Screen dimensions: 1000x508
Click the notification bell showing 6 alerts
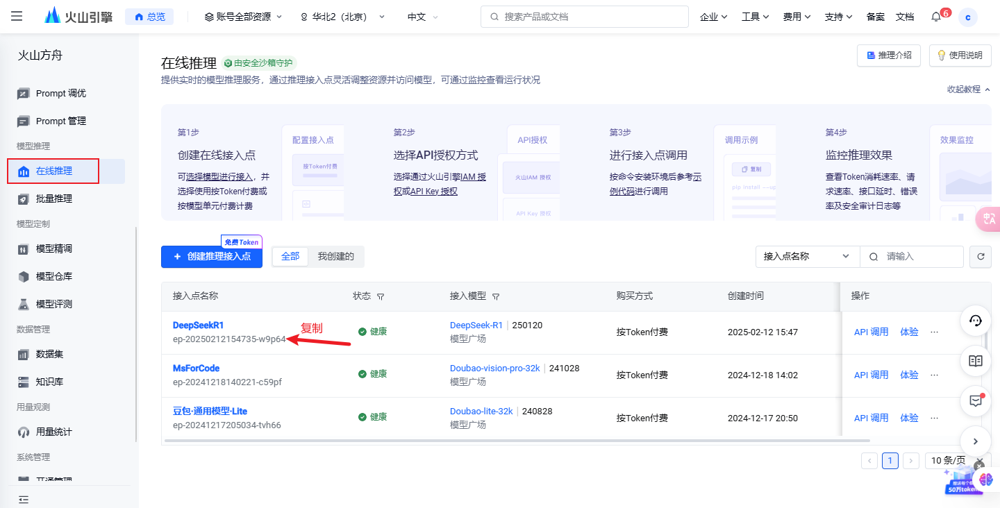pyautogui.click(x=935, y=16)
